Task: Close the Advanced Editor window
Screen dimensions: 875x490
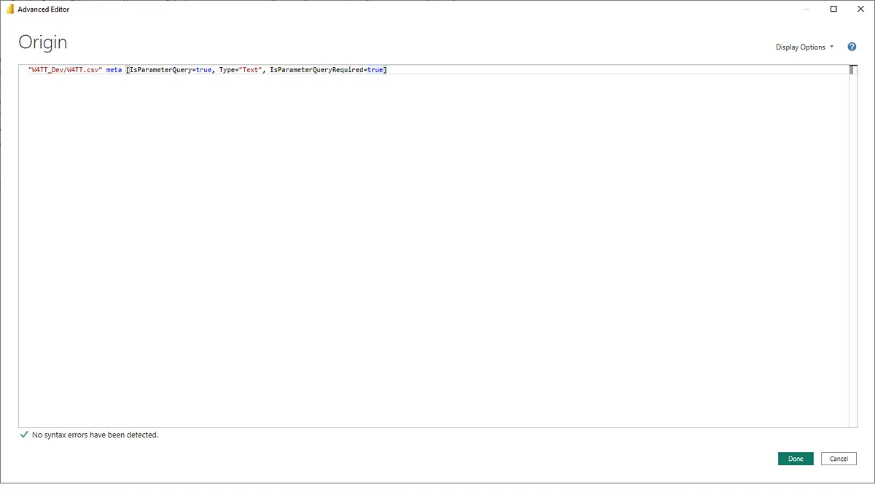Action: 860,9
